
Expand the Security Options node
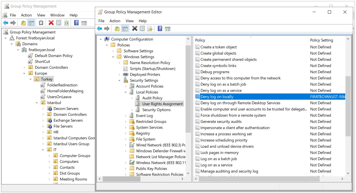coord(132,110)
